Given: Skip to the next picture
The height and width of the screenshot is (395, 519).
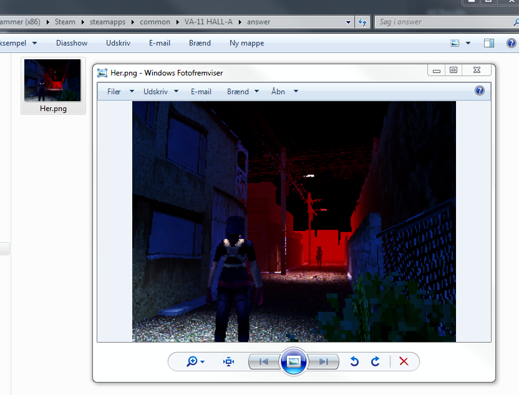Looking at the screenshot, I should pos(323,361).
